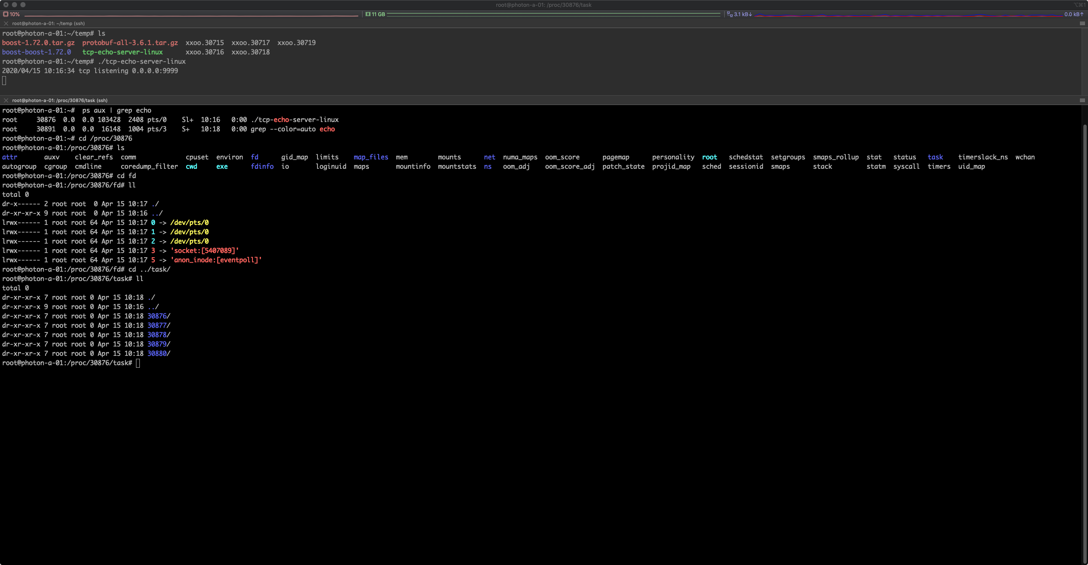Click the map_files directory entry
Viewport: 1088px width, 565px height.
pyautogui.click(x=371, y=157)
